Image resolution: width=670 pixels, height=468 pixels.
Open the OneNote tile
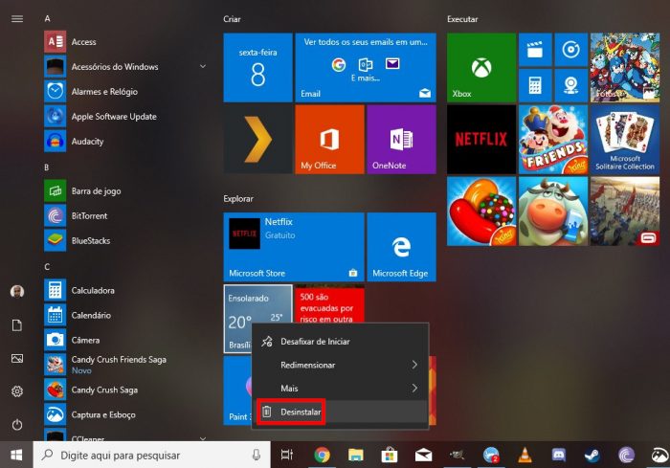point(401,140)
